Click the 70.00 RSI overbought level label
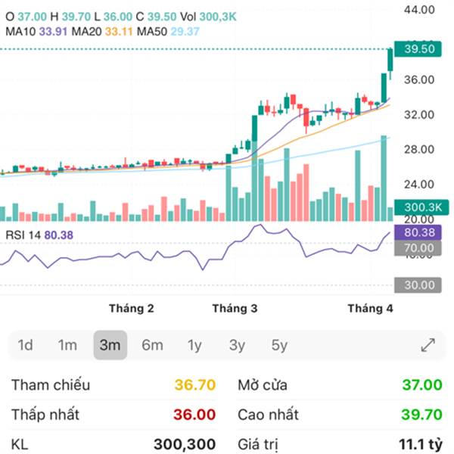The image size is (454, 454). [418, 248]
